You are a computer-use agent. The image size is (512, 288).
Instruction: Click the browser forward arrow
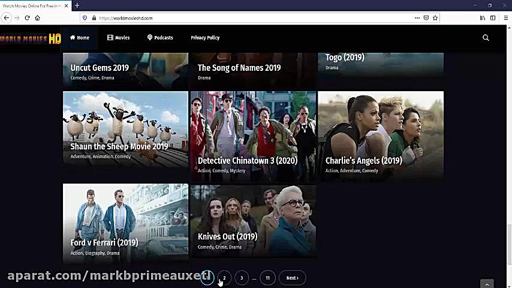pos(17,18)
